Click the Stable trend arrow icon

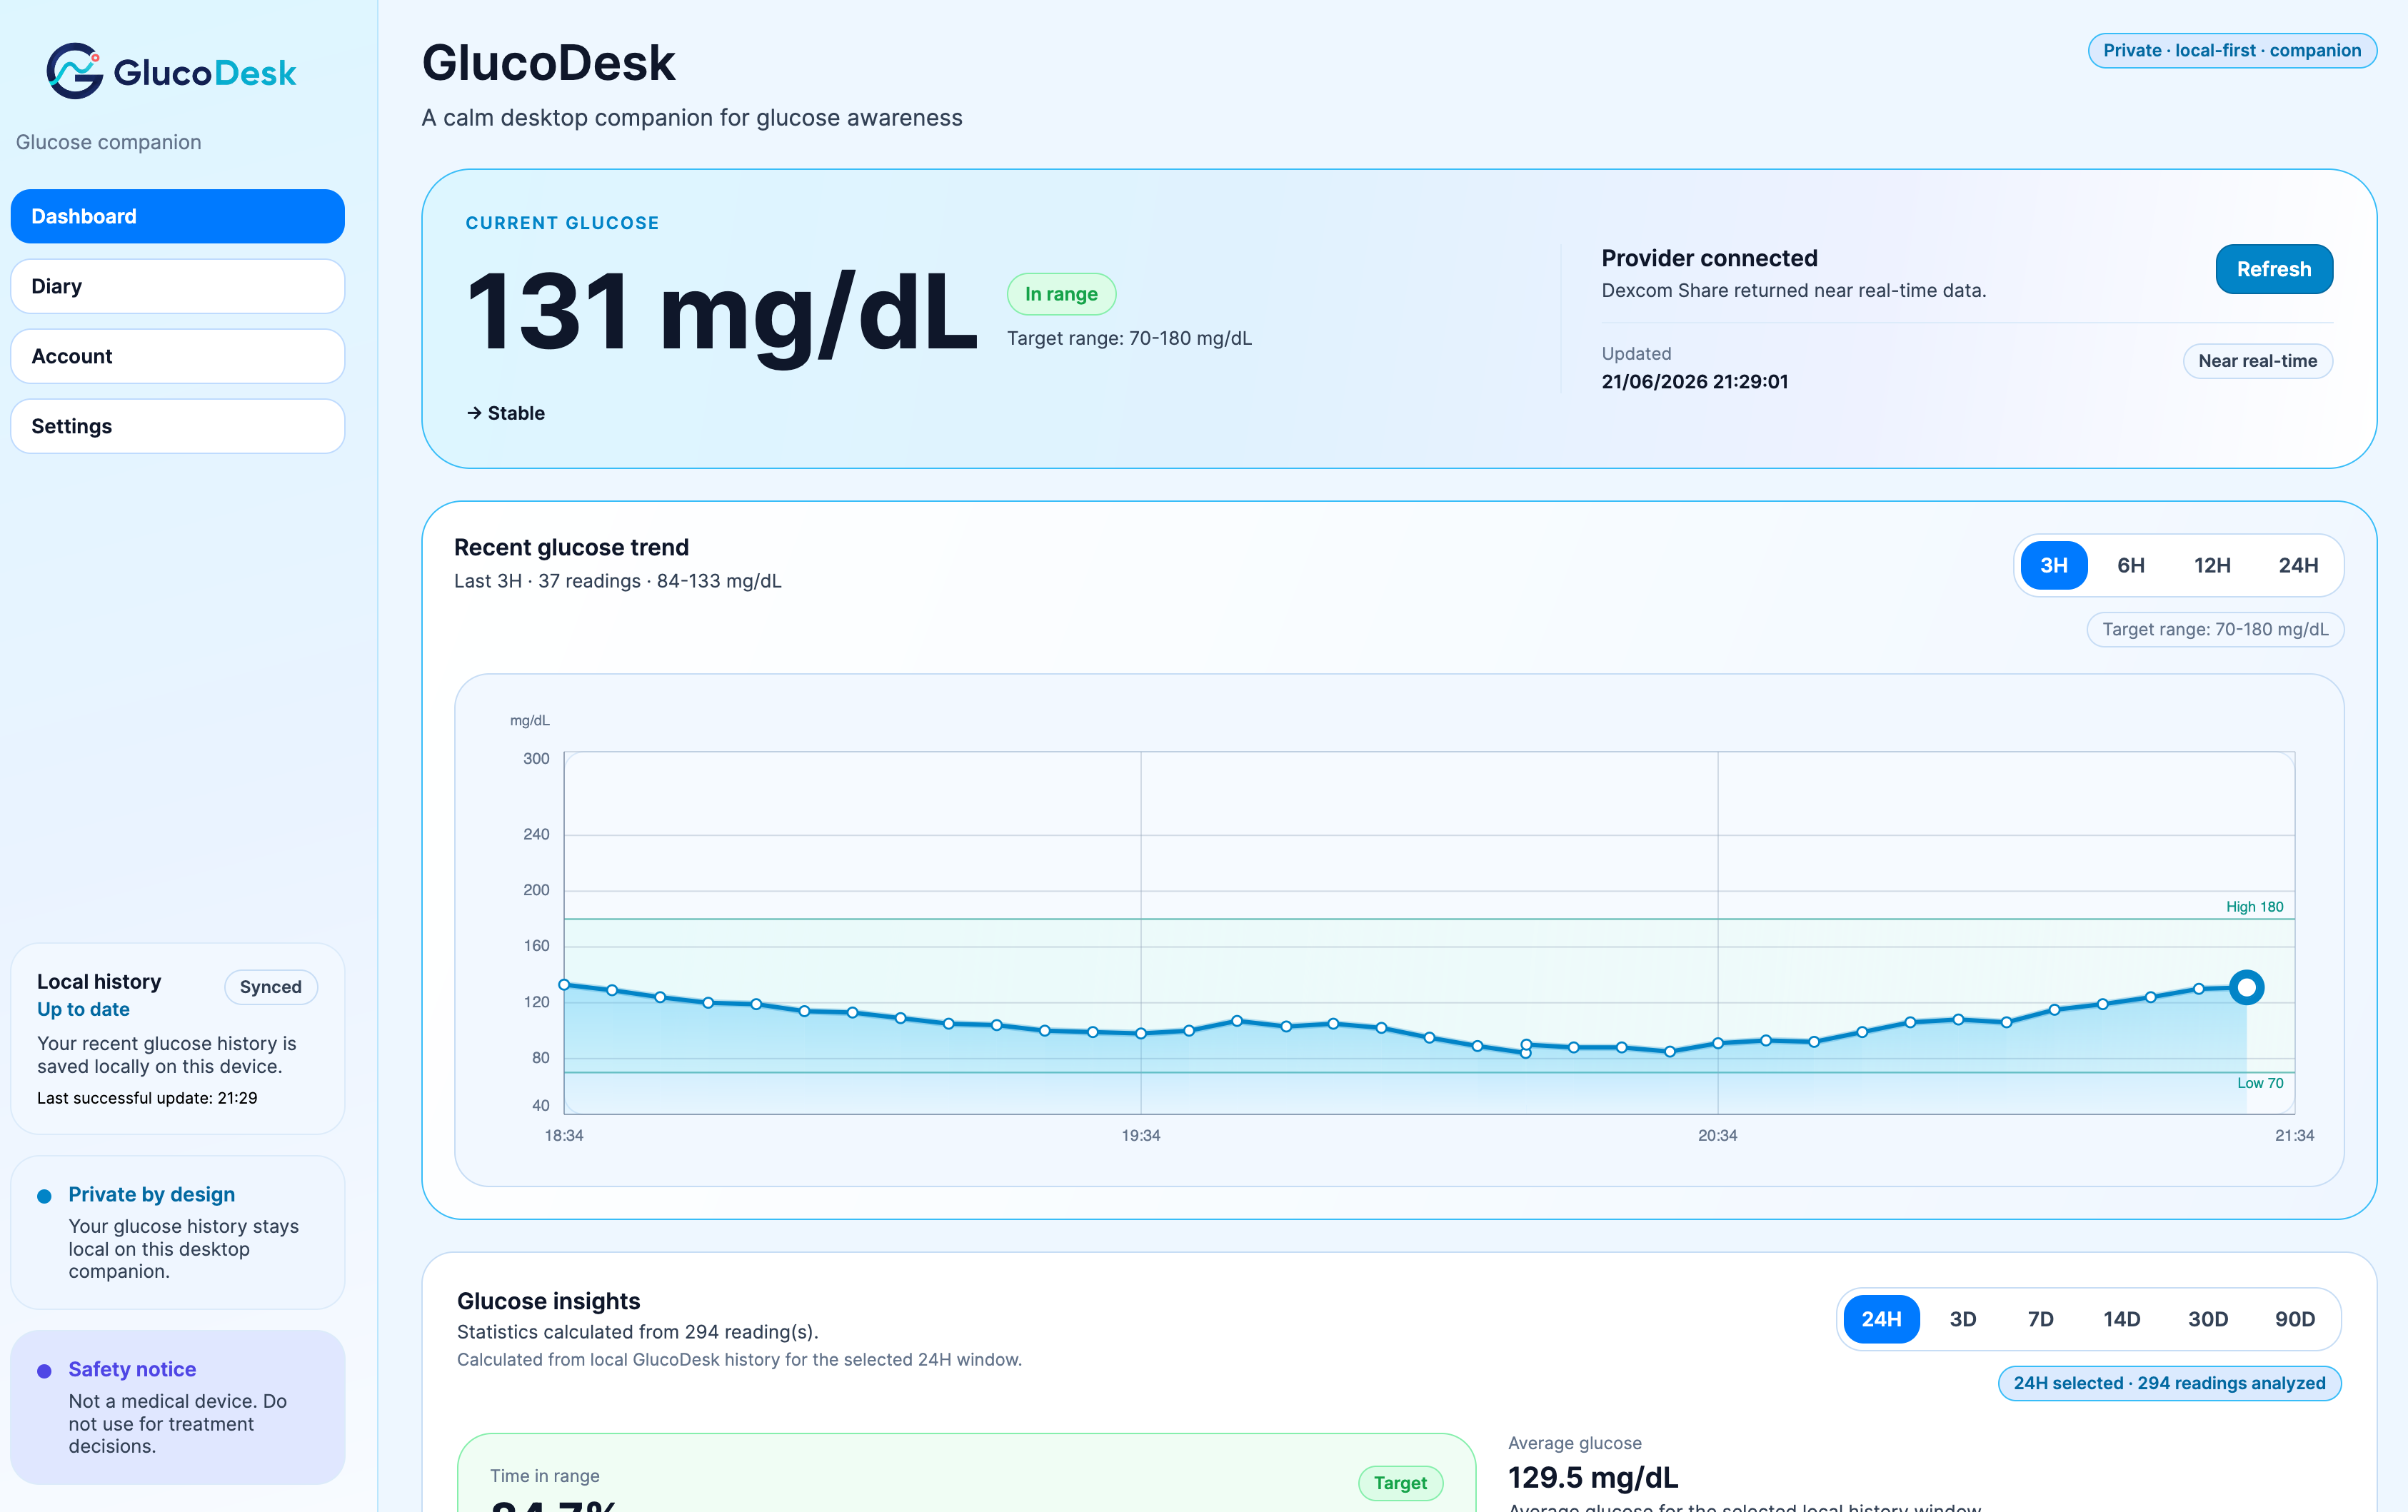[x=474, y=413]
